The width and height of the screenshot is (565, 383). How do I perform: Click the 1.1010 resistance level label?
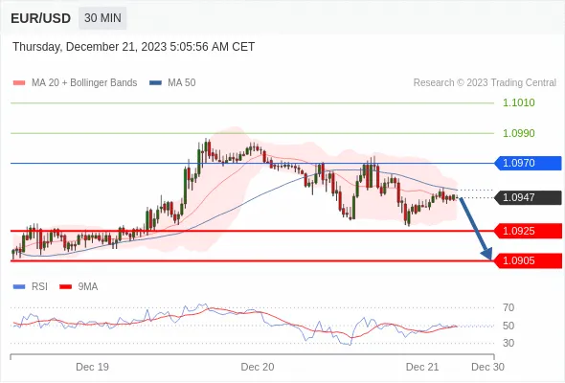518,103
